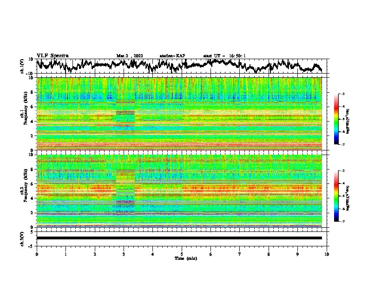Viewport: 368px width, 285px height.
Task: Click the 'start UT = 16:50:1' label
Action: [x=224, y=56]
